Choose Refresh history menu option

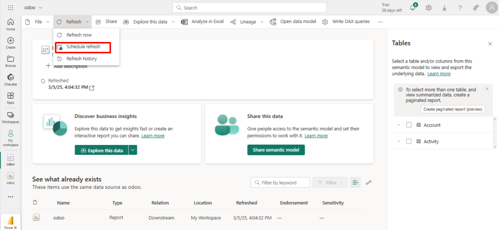coord(81,59)
